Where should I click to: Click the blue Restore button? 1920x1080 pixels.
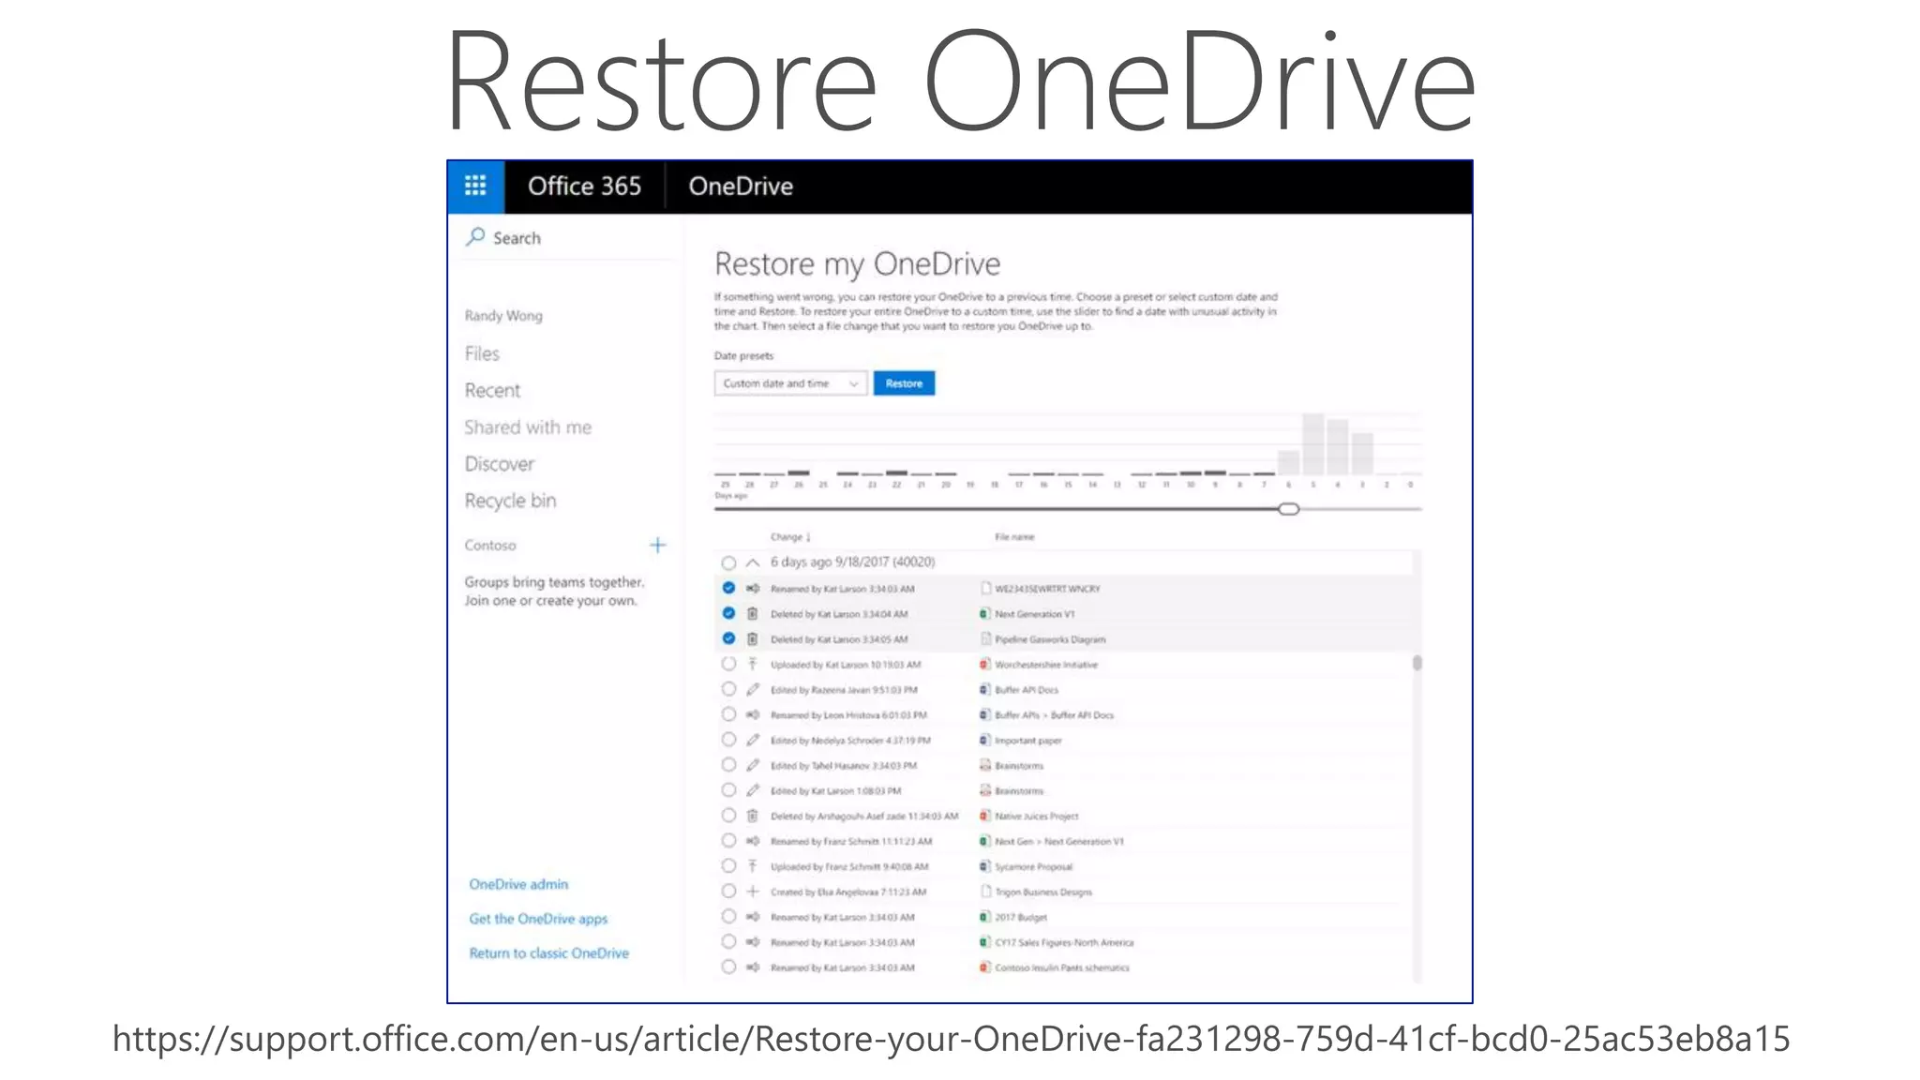click(x=904, y=383)
